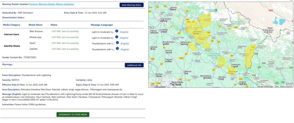Screen dimensions: 294x123
Task: Click the View Warning Status button
Action: [131, 5]
